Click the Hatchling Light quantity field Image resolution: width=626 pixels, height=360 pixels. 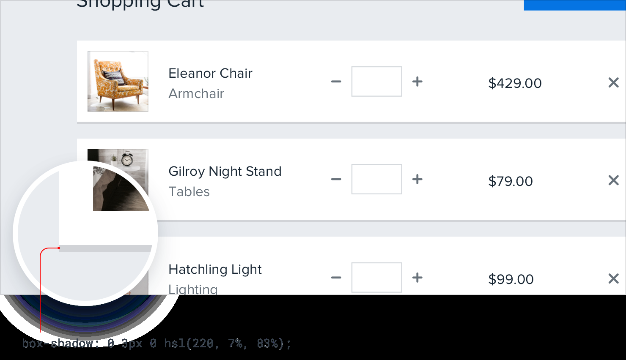[x=376, y=278]
